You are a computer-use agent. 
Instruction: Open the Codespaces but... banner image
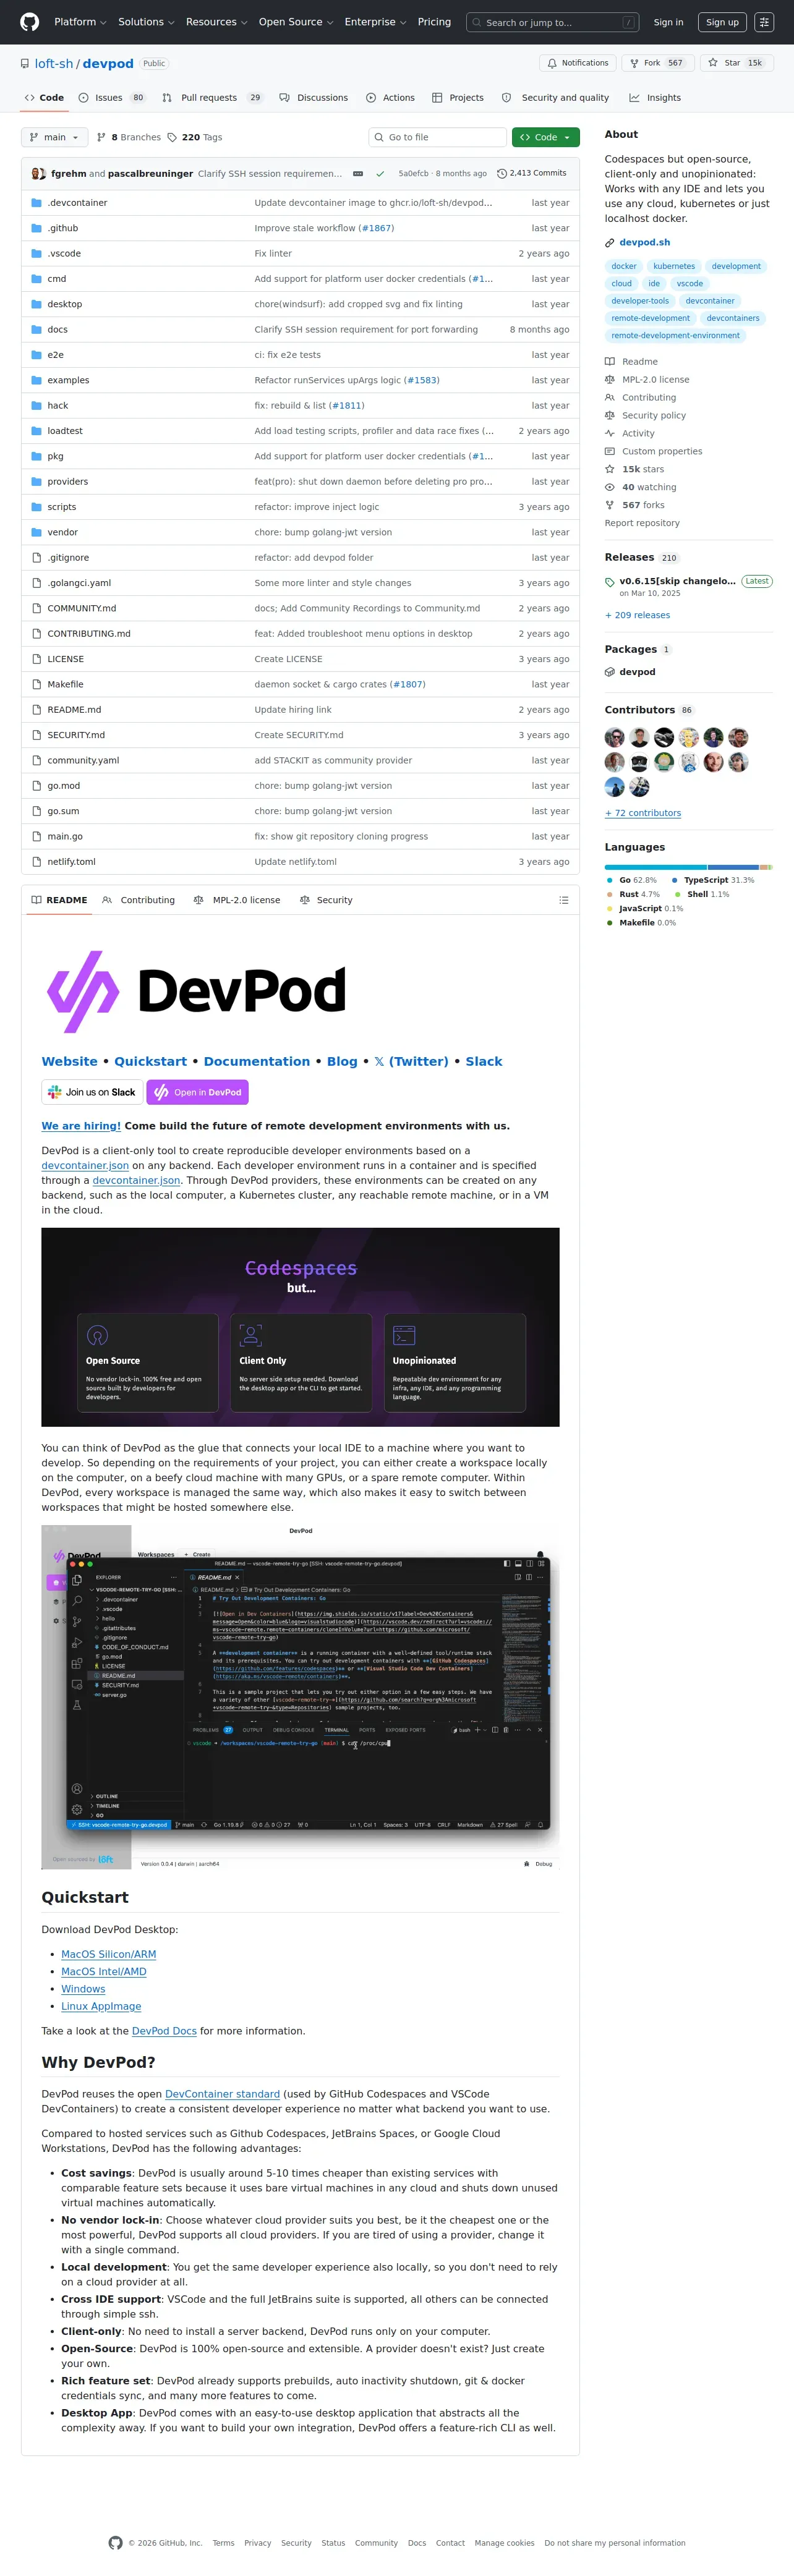point(300,1326)
